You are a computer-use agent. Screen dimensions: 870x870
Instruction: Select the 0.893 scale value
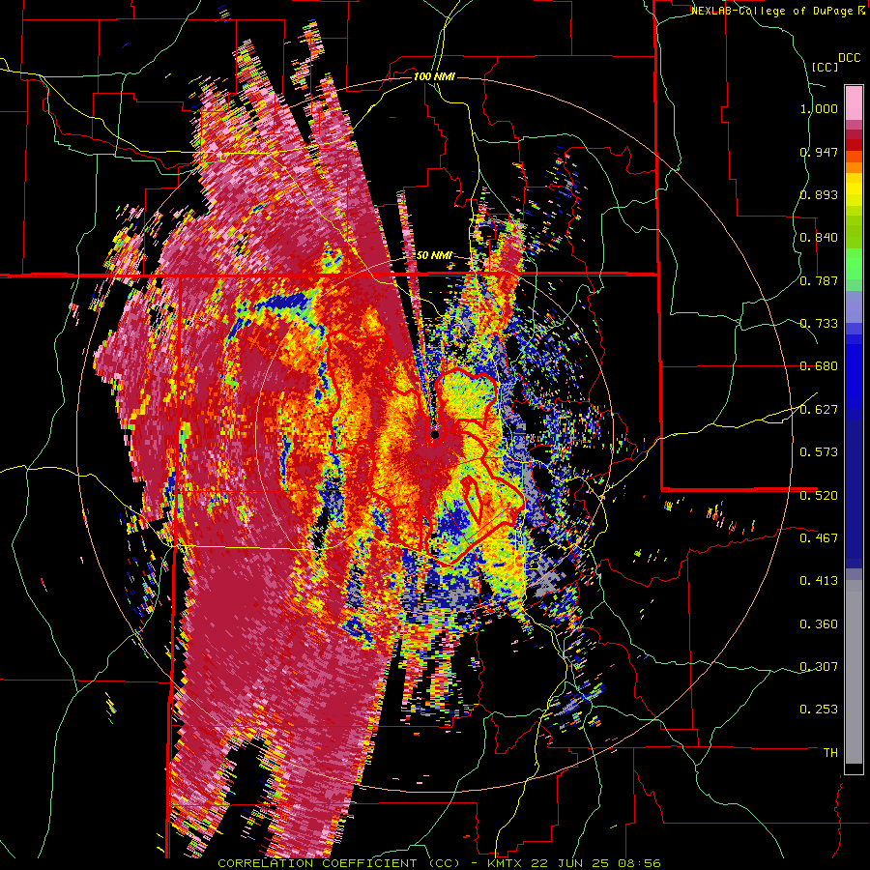pyautogui.click(x=819, y=194)
